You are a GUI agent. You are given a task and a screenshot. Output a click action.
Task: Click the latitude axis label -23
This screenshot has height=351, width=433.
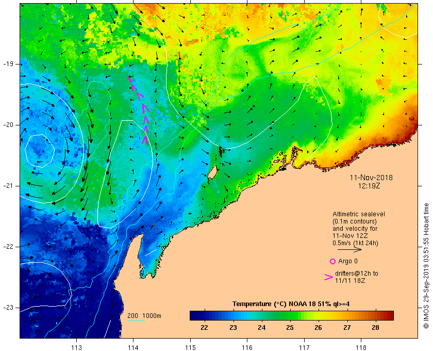pyautogui.click(x=8, y=308)
